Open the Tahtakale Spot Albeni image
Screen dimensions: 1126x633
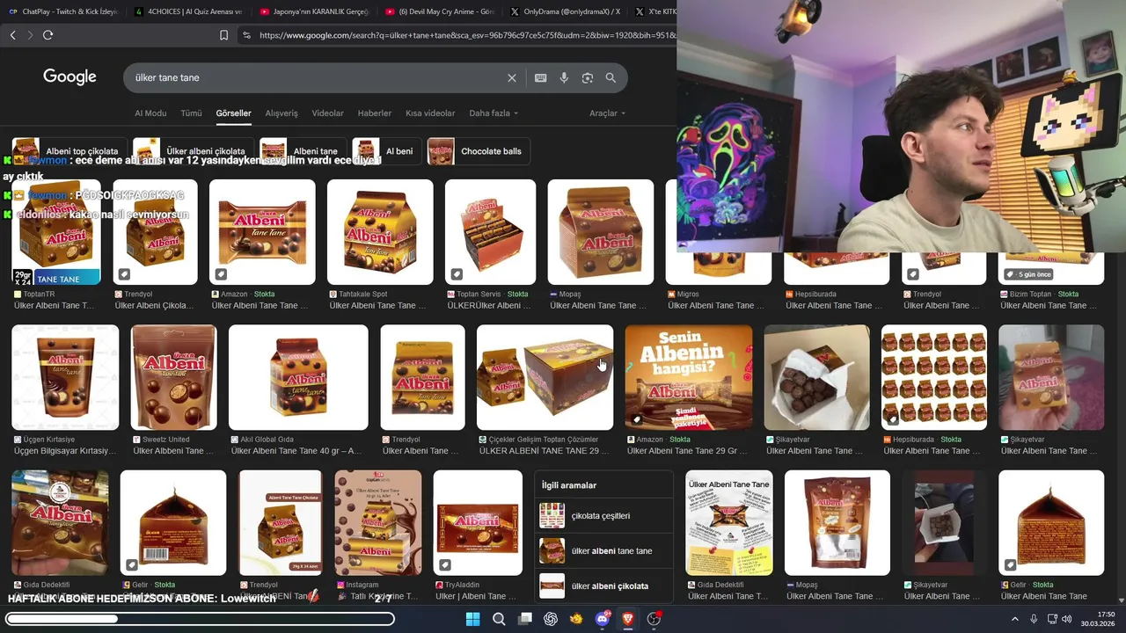(x=380, y=232)
